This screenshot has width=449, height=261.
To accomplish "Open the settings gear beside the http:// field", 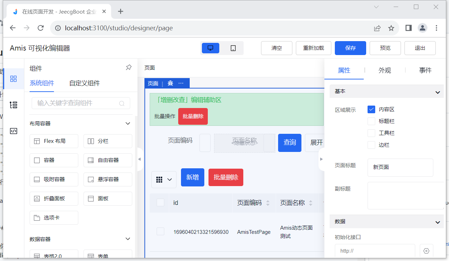I will [x=426, y=251].
